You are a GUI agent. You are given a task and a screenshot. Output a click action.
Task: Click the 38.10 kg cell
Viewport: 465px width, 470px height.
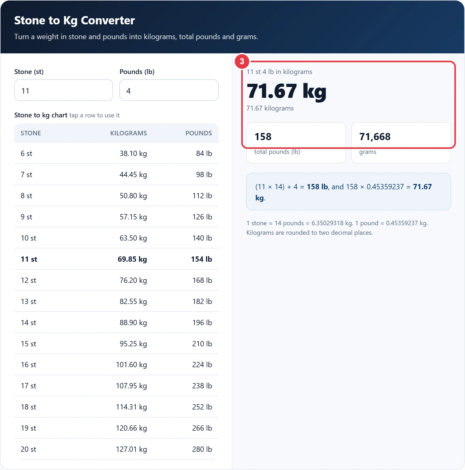coord(133,153)
